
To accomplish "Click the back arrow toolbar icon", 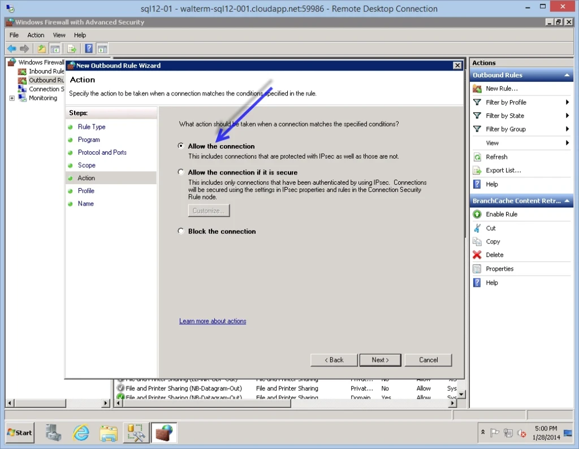I will pos(11,49).
